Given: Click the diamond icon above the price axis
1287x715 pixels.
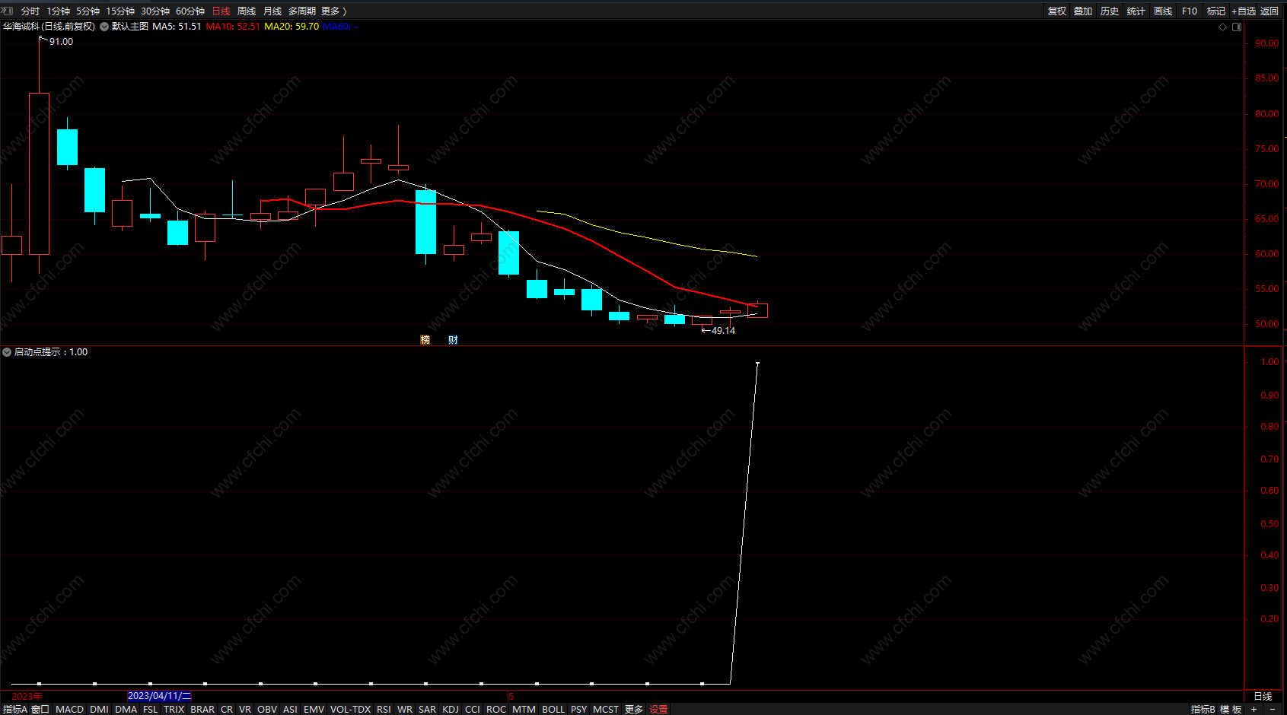Looking at the screenshot, I should [1223, 27].
